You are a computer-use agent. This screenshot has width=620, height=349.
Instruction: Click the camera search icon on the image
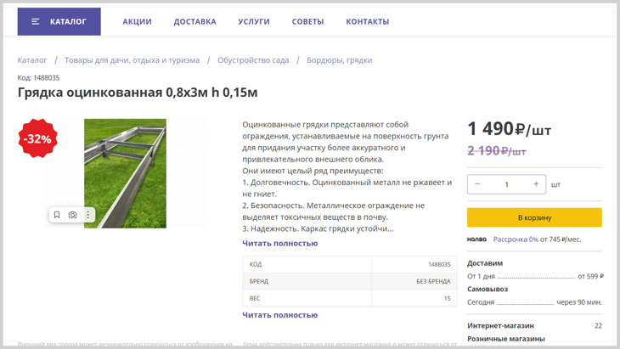pos(72,215)
